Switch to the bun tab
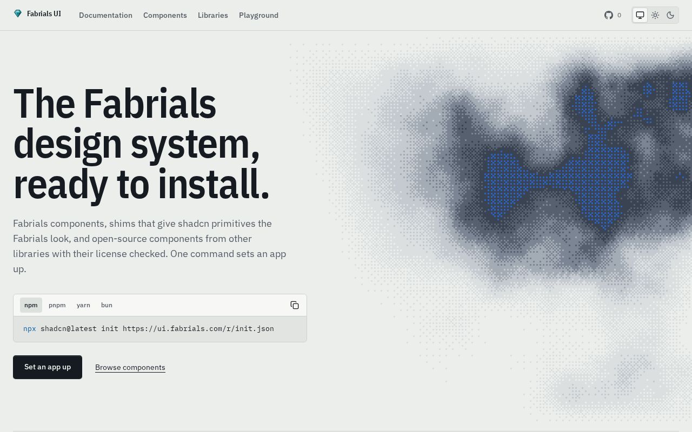Viewport: 692px width, 432px height. pyautogui.click(x=107, y=305)
